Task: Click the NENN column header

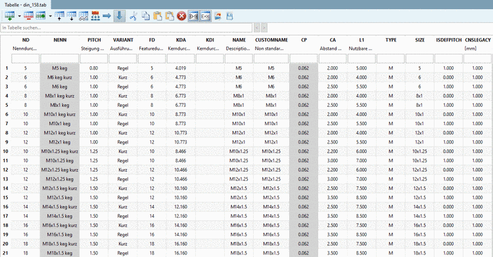Action: tap(60, 40)
